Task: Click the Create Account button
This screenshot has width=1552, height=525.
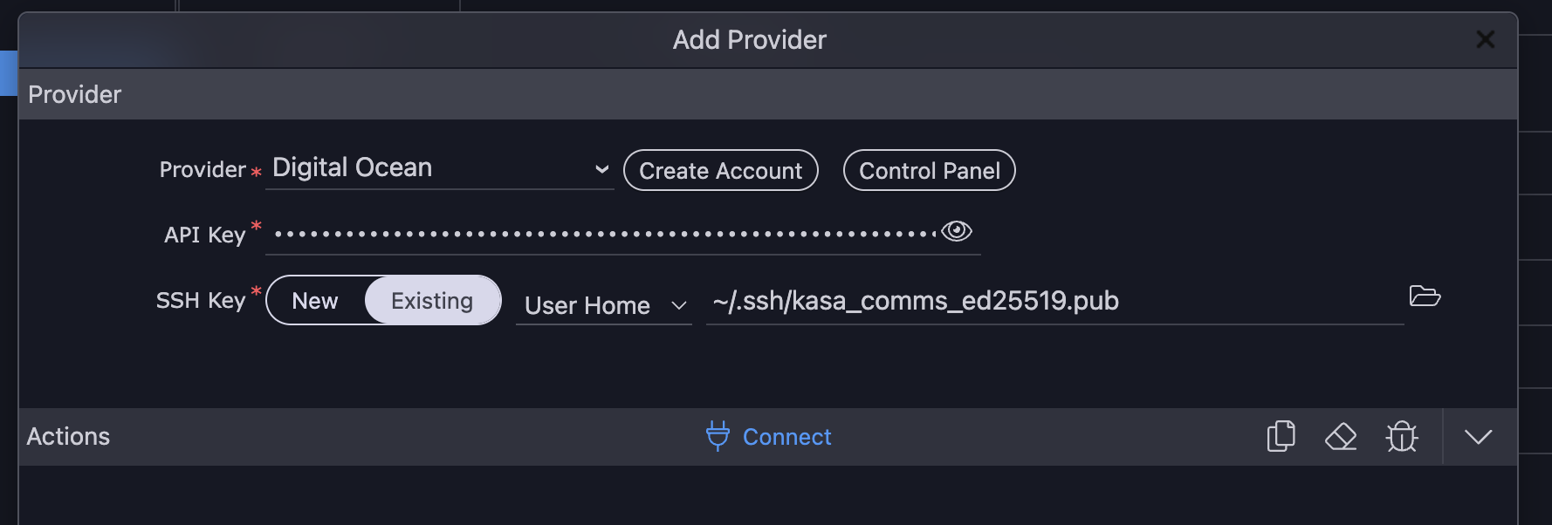Action: point(721,170)
